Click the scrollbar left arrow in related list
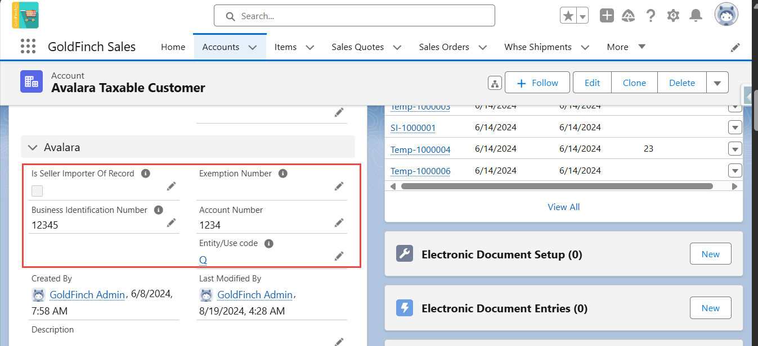 point(393,186)
